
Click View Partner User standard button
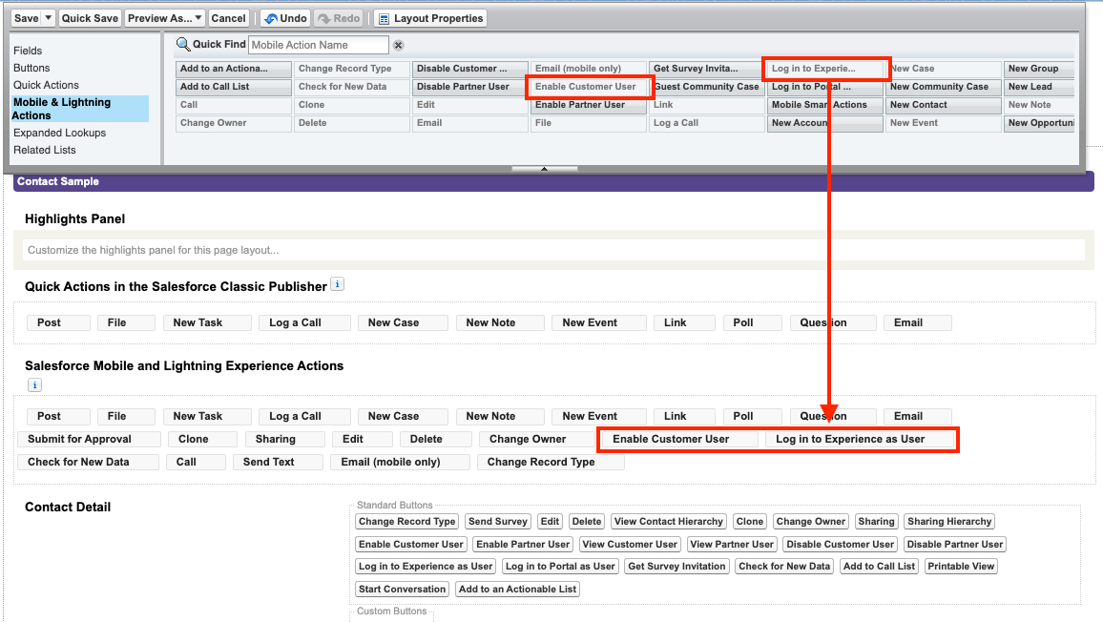coord(732,544)
